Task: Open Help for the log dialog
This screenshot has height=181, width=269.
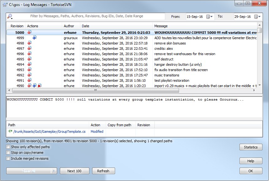Action: pyautogui.click(x=251, y=161)
